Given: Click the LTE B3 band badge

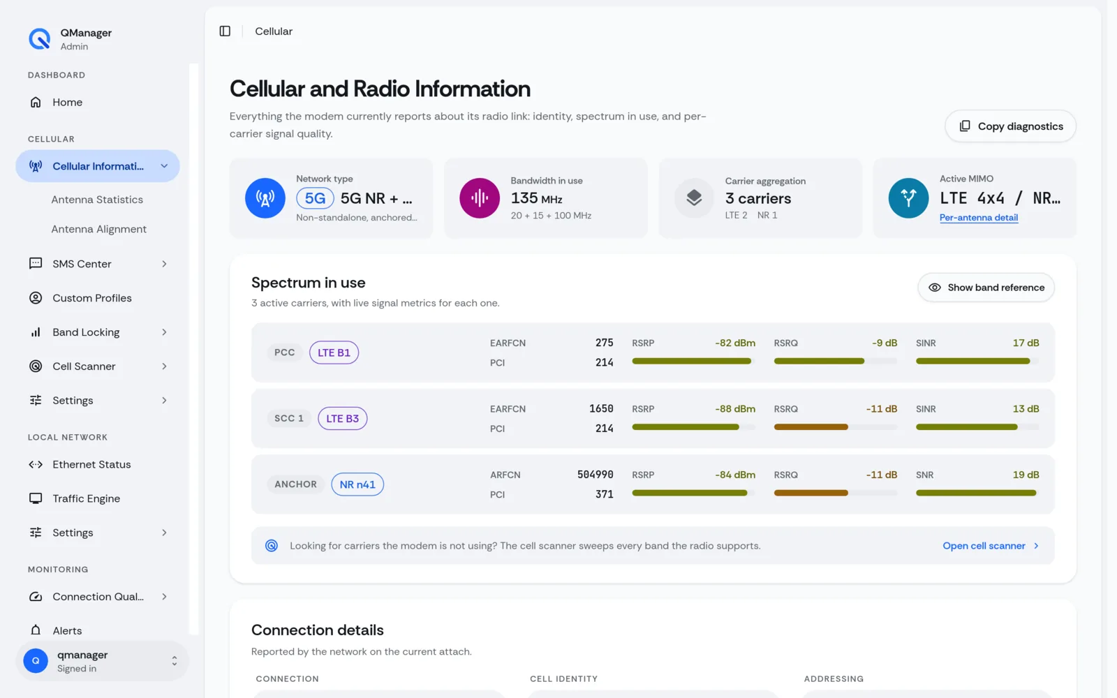Looking at the screenshot, I should [x=342, y=419].
